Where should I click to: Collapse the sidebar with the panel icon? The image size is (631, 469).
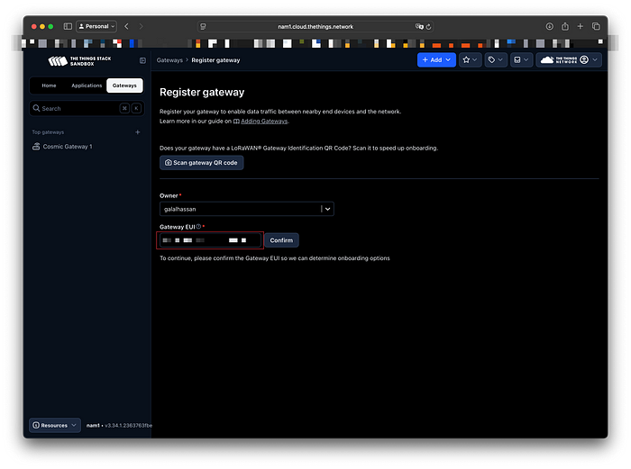(x=142, y=60)
